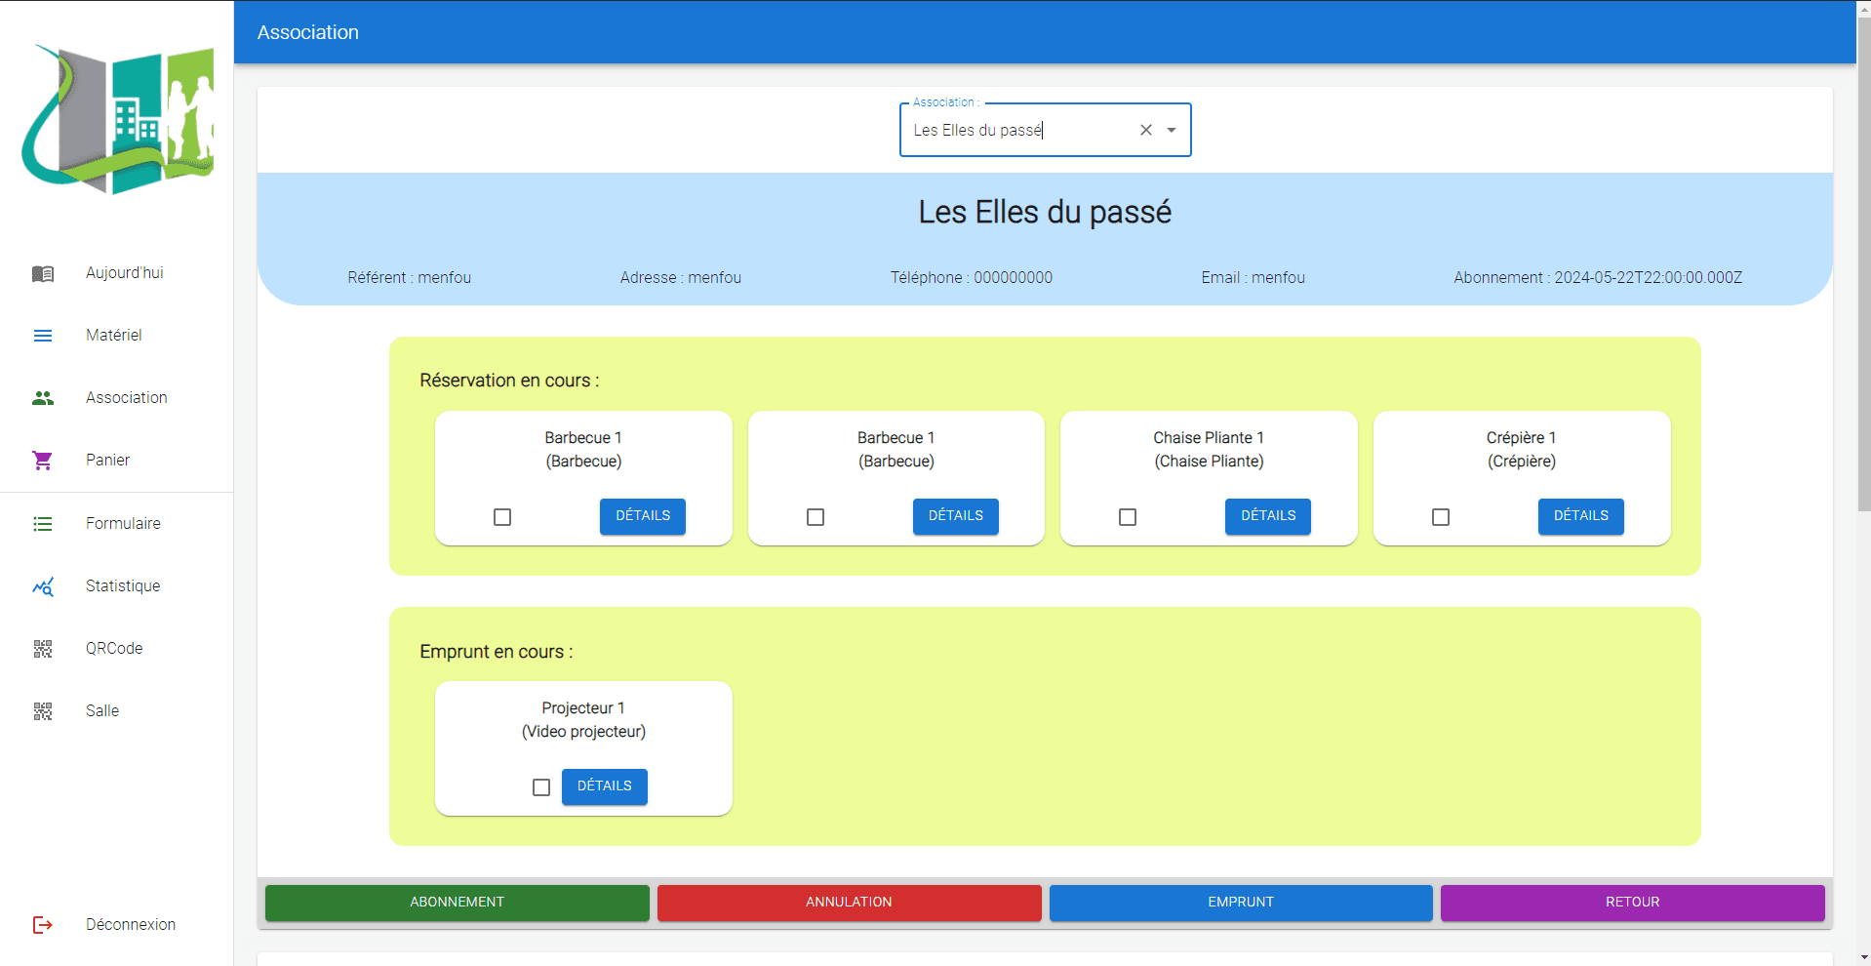1871x966 pixels.
Task: Click the green people Association icon
Action: click(43, 398)
